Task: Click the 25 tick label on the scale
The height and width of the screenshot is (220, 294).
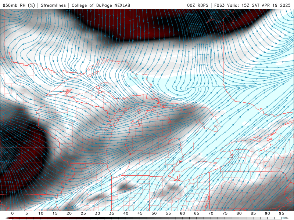Action: tap(83, 213)
